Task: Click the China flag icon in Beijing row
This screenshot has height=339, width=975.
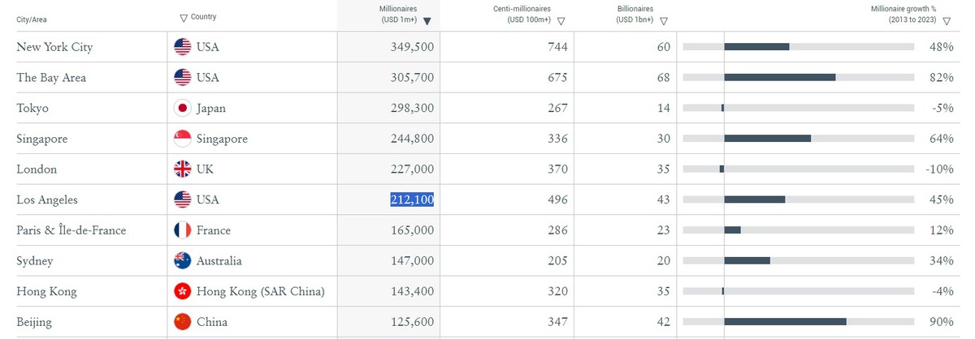Action: tap(183, 322)
